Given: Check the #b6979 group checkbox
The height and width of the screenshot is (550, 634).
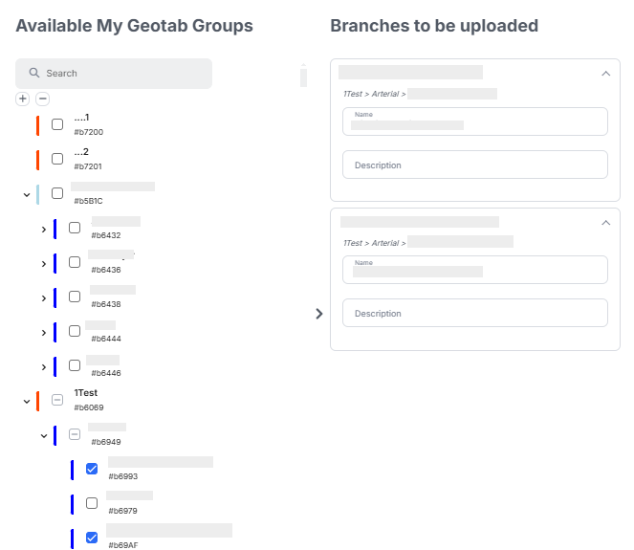Looking at the screenshot, I should 92,503.
